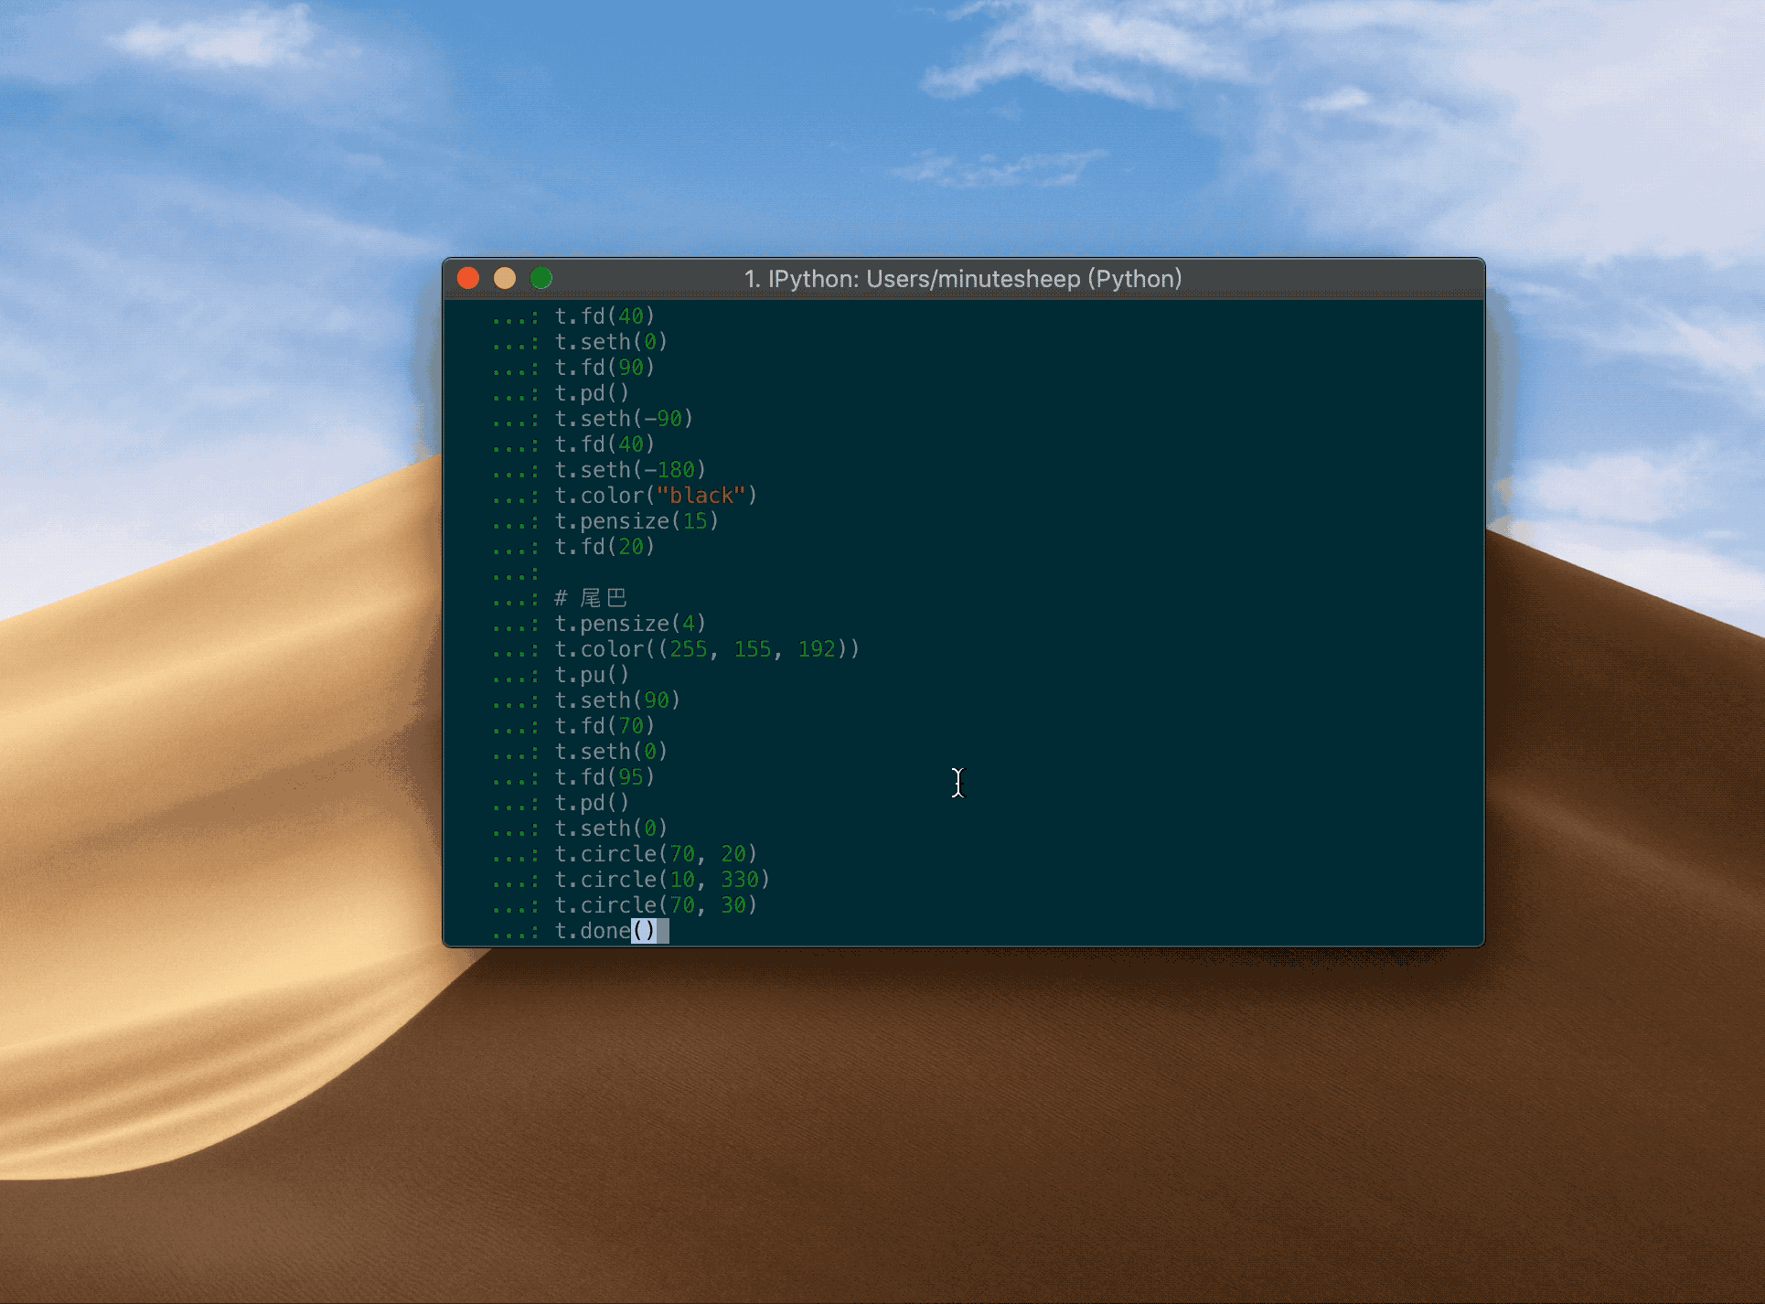Click the t.pu() code line
The width and height of the screenshot is (1765, 1304).
click(x=592, y=675)
